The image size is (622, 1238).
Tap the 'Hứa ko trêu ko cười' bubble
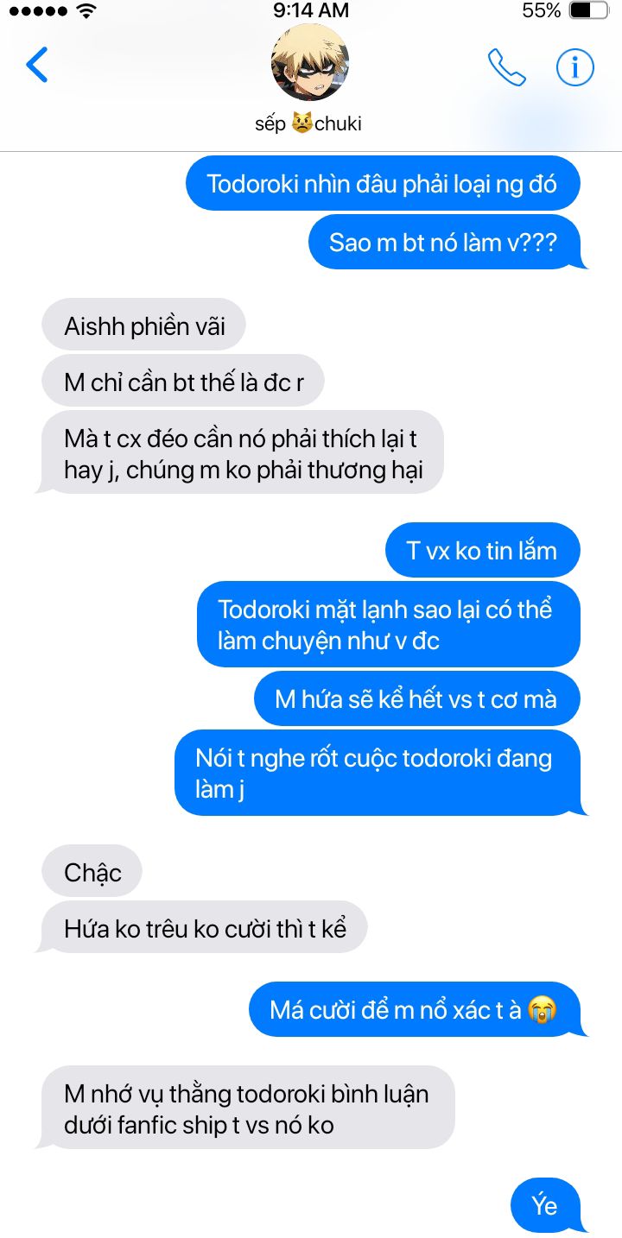pos(205,928)
